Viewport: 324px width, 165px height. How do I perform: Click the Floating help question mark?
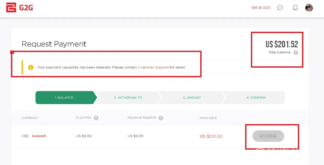[96, 118]
